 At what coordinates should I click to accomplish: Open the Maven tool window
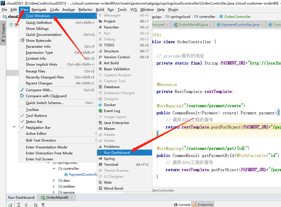point(124,129)
